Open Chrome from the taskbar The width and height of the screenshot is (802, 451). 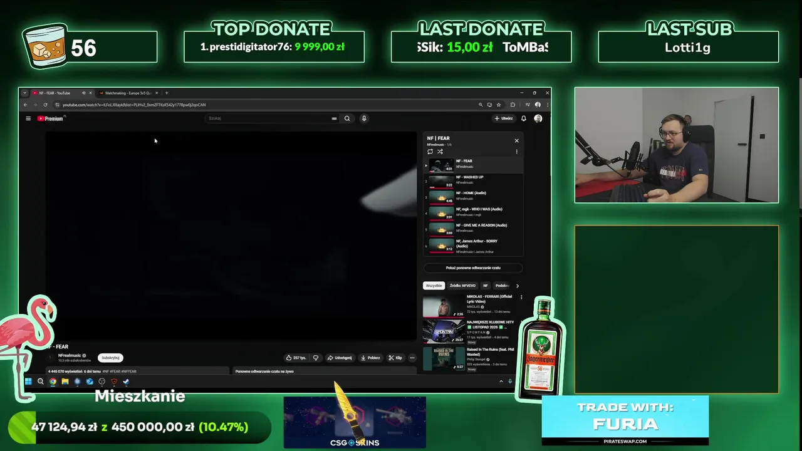[53, 381]
